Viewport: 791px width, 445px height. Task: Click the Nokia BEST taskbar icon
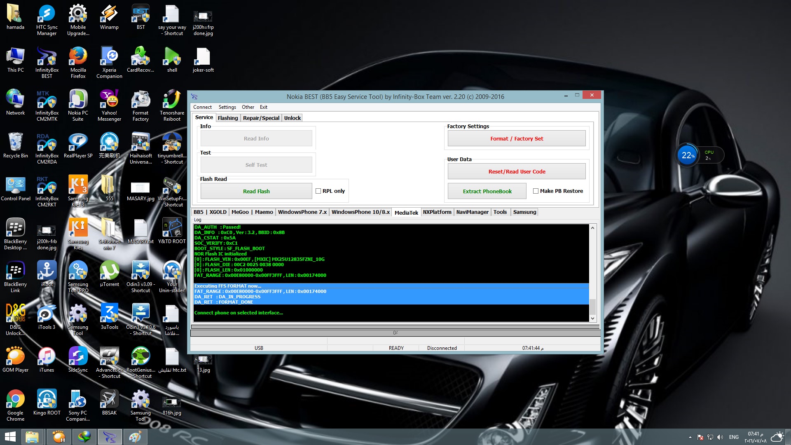coord(110,437)
